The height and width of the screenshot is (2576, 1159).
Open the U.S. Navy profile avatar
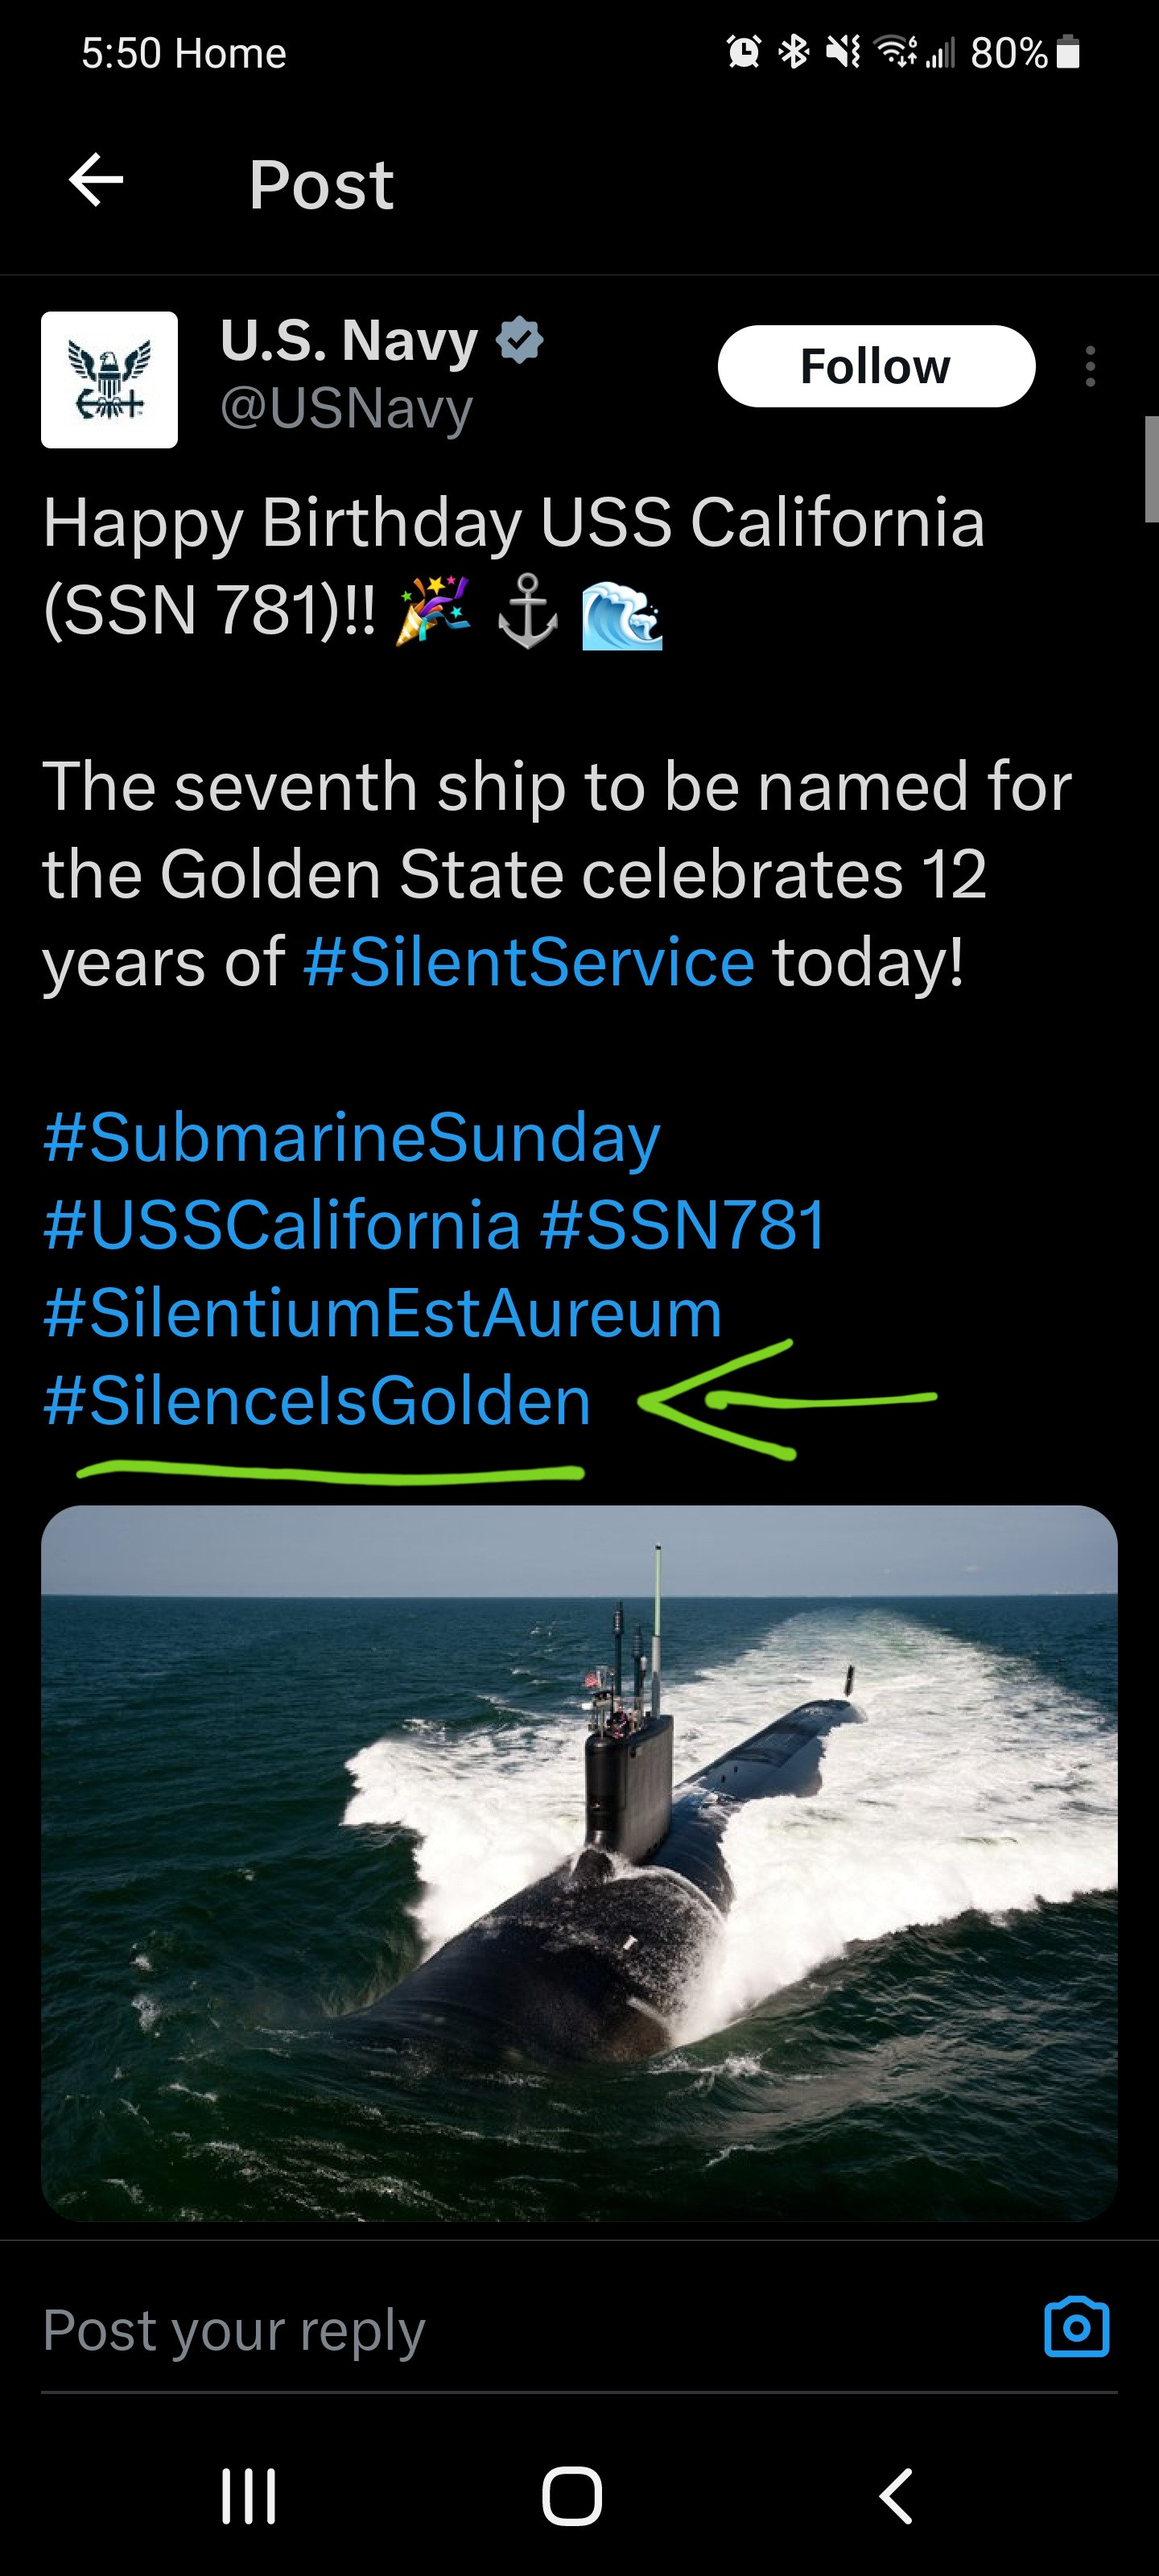(x=109, y=380)
